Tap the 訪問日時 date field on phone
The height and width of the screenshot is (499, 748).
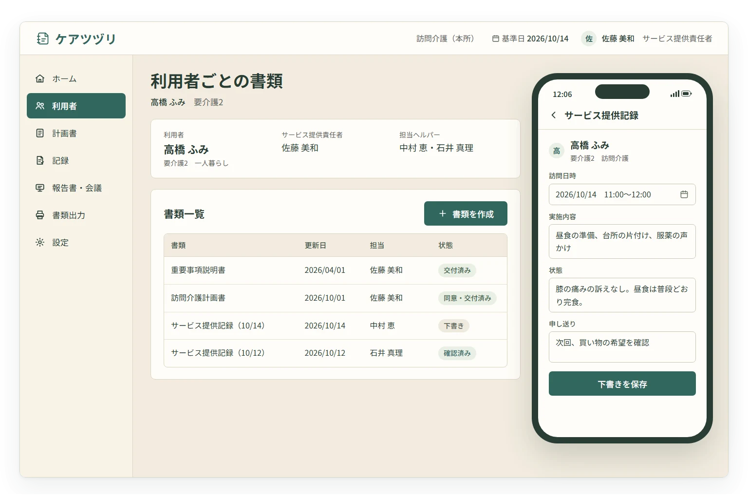pos(622,194)
